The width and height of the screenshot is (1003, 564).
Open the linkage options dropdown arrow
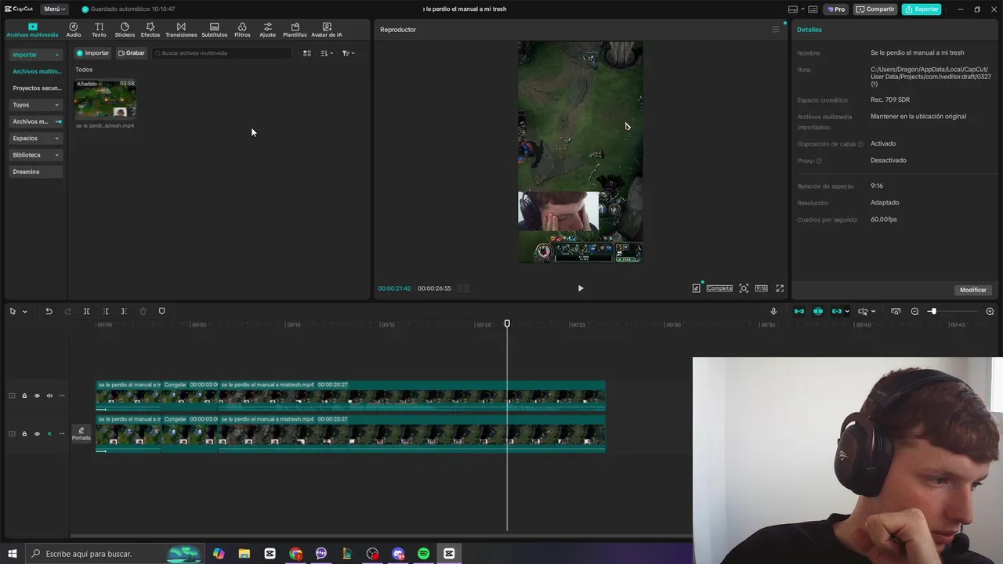pyautogui.click(x=846, y=312)
